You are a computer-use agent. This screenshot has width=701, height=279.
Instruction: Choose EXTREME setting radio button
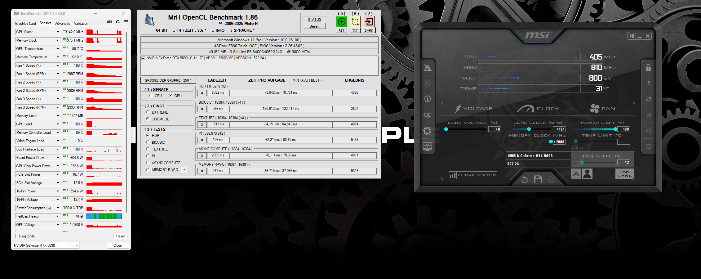148,112
